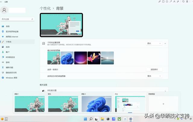
Task: Open the Xbox app from taskbar
Action: click(119, 119)
